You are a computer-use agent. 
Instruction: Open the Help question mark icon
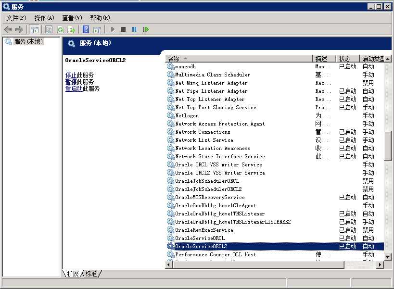(x=86, y=30)
